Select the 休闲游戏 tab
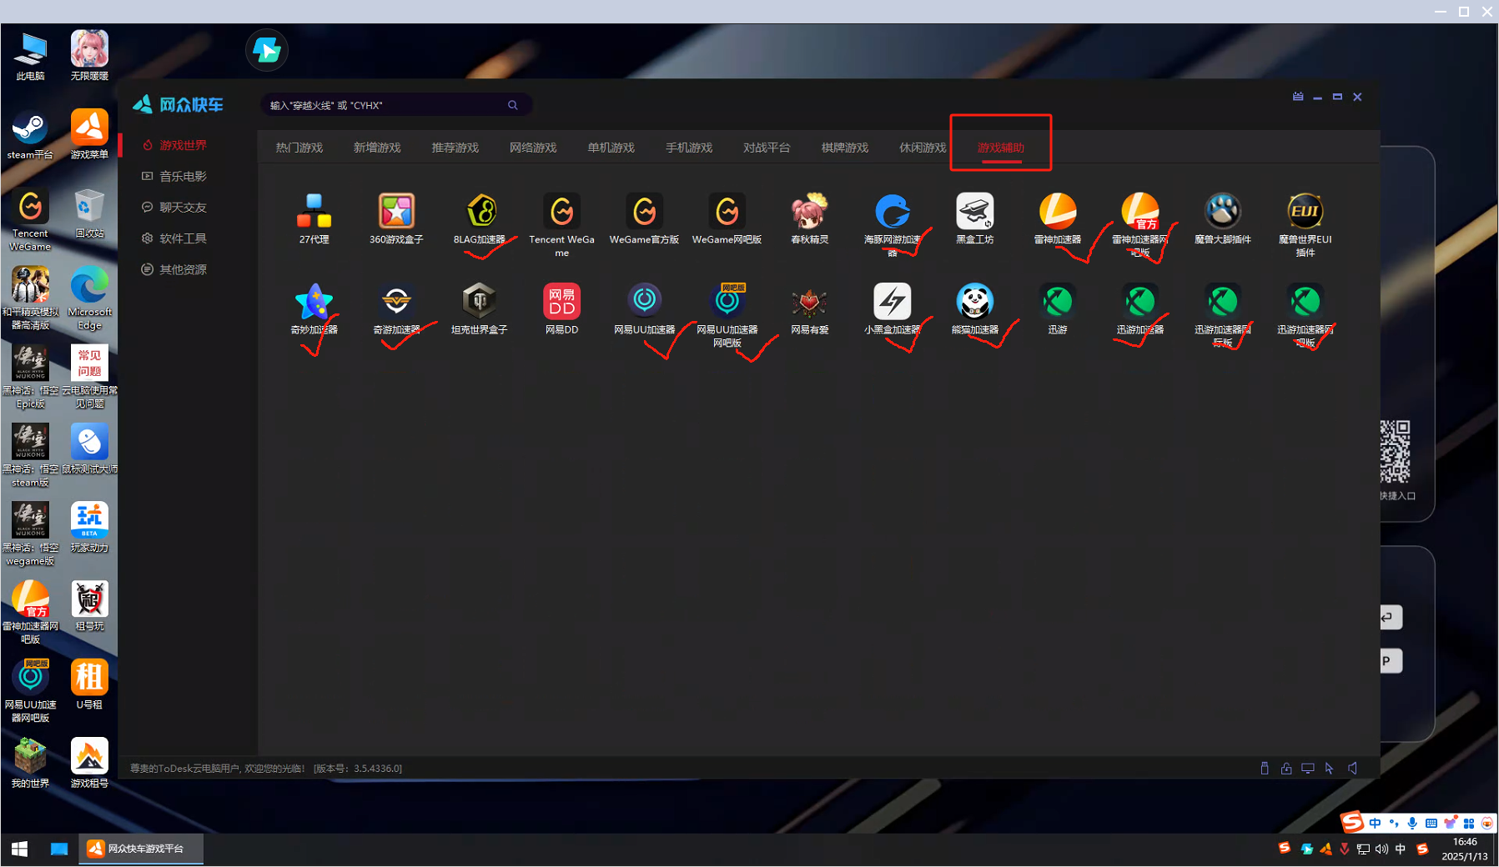This screenshot has height=867, width=1499. (x=923, y=148)
